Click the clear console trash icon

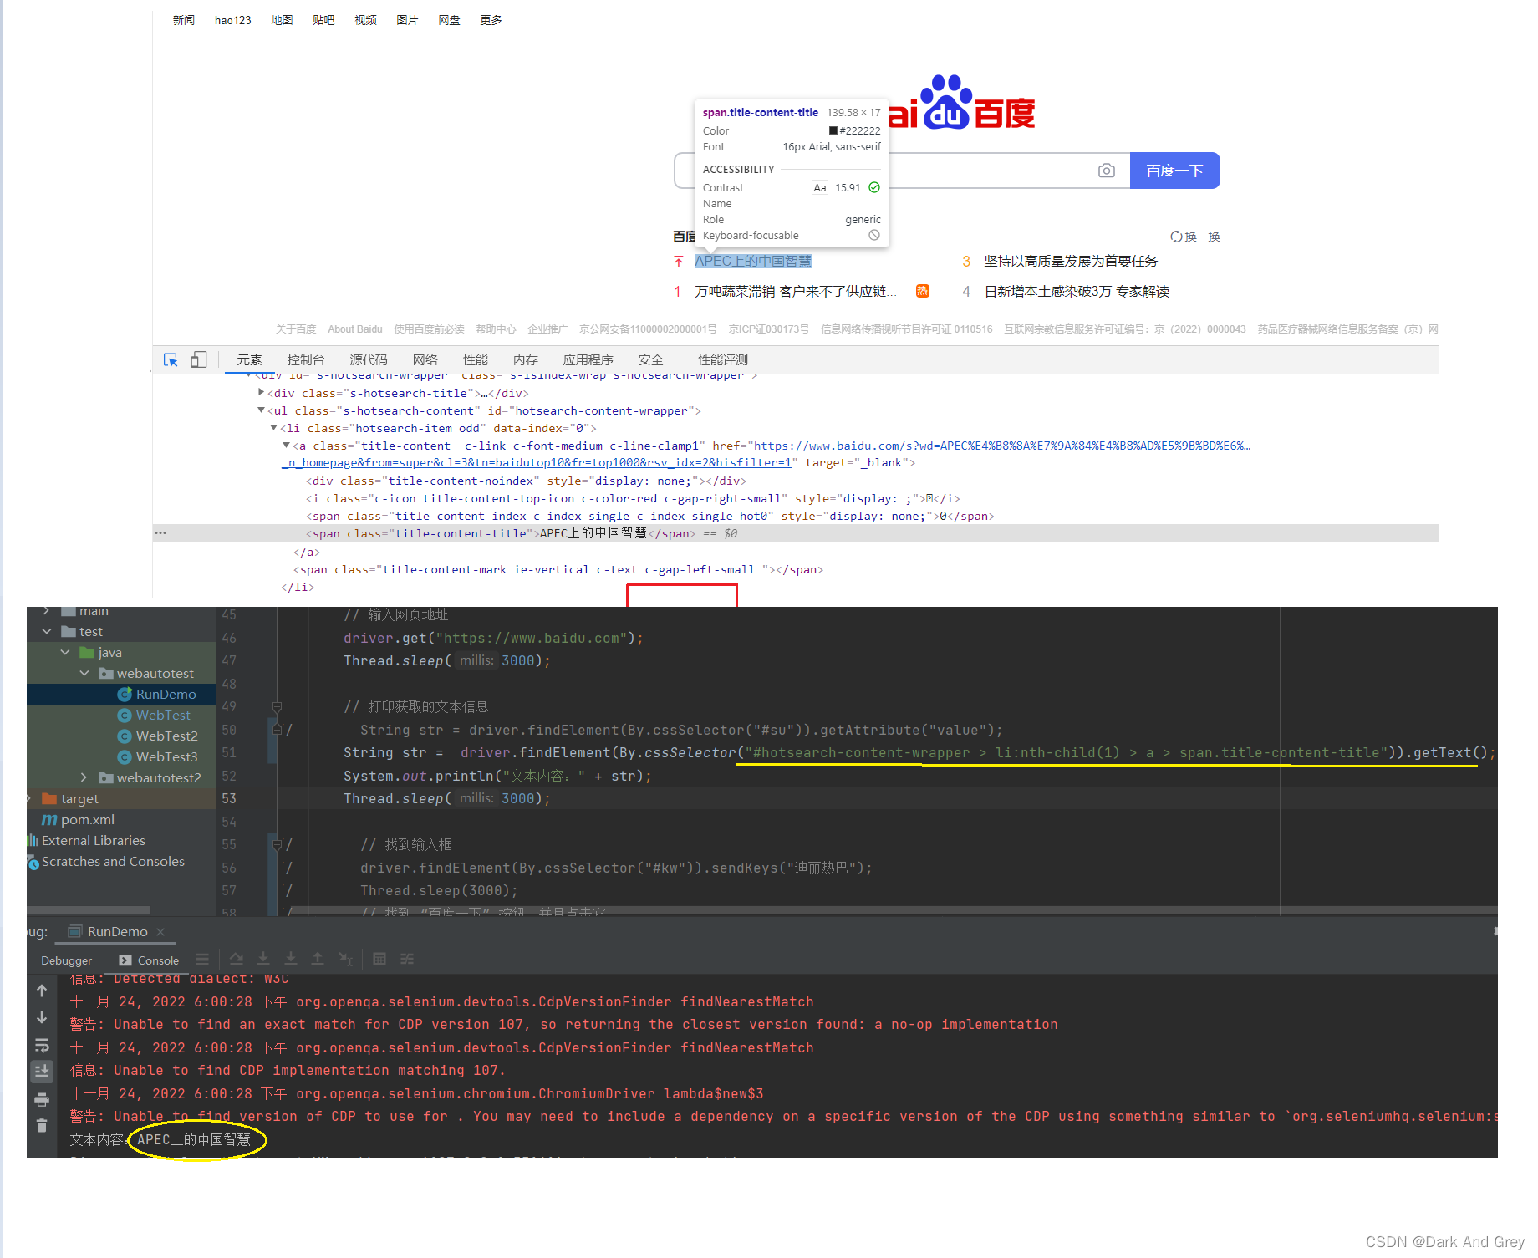point(42,1126)
